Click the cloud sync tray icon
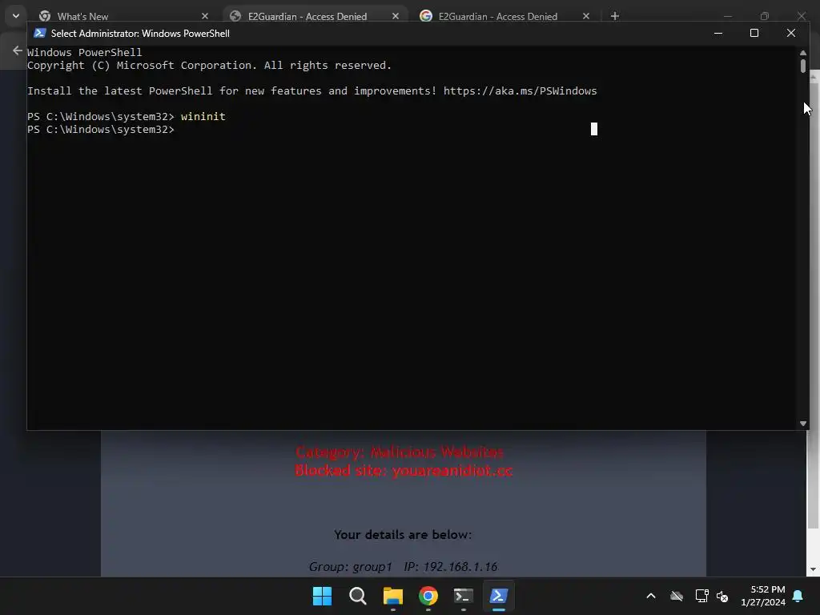The height and width of the screenshot is (615, 820). click(677, 596)
